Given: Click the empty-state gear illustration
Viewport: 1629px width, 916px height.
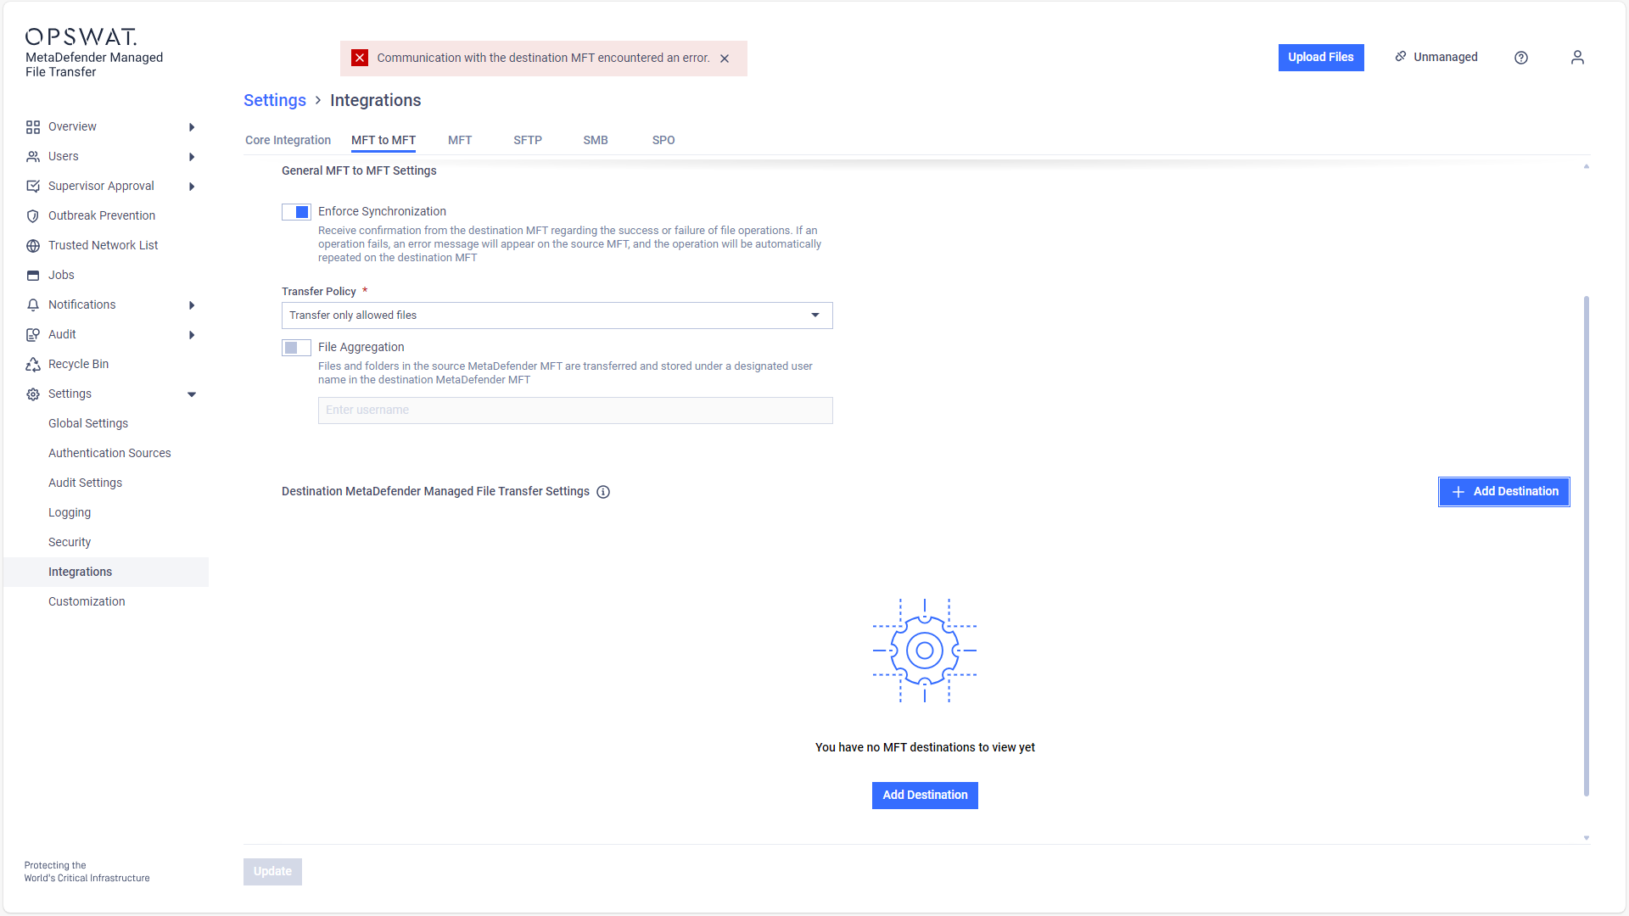Looking at the screenshot, I should click(925, 651).
